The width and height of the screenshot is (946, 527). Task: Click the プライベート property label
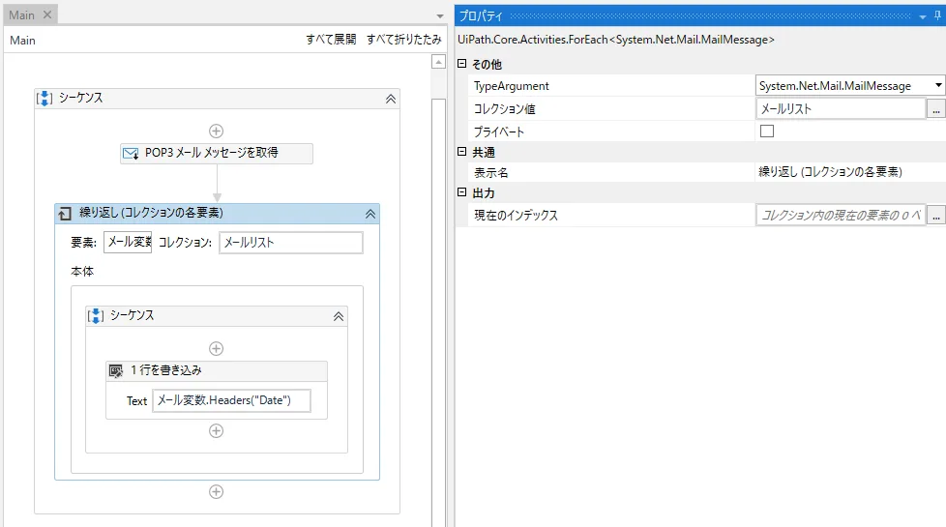[498, 132]
